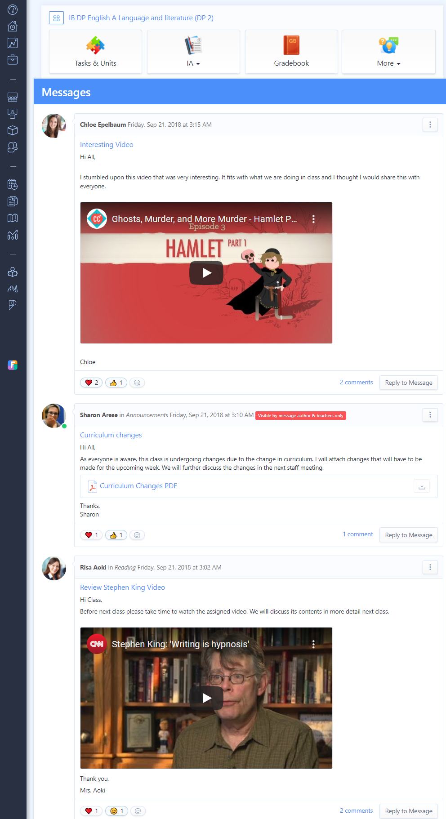The image size is (446, 819).
Task: Add emoji reaction to Stephen King message
Action: pos(138,811)
